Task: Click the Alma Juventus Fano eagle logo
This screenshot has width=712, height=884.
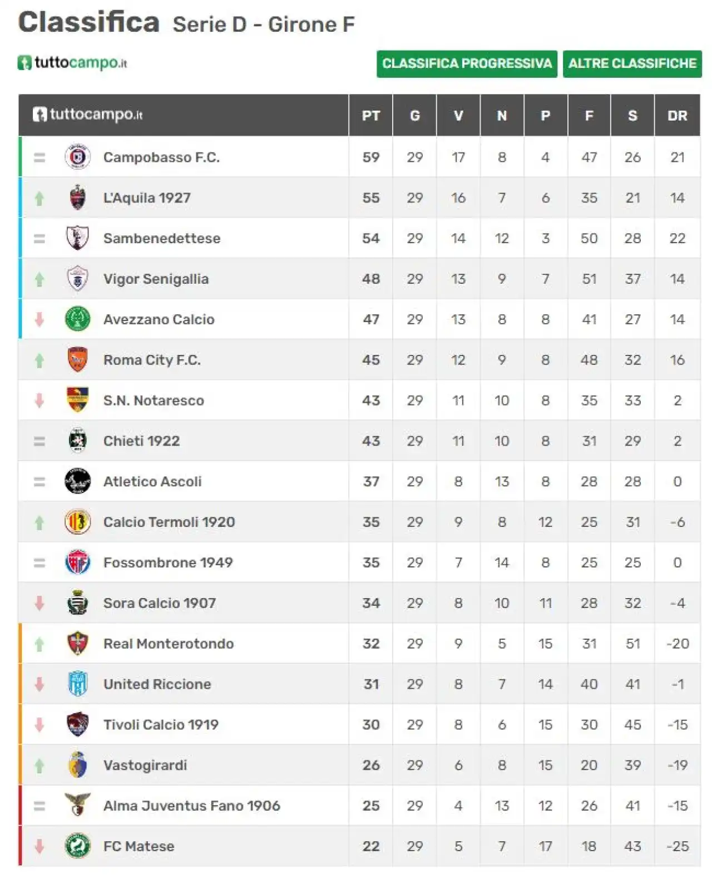Action: click(x=78, y=805)
